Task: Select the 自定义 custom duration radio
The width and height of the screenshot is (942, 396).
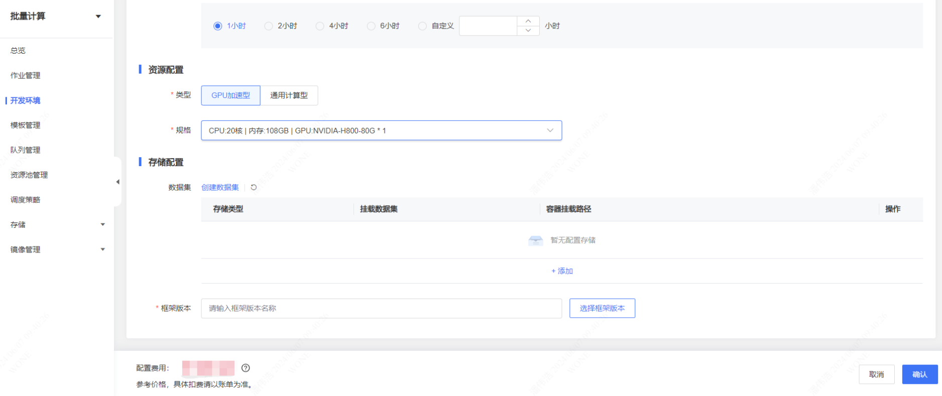Action: click(x=422, y=26)
